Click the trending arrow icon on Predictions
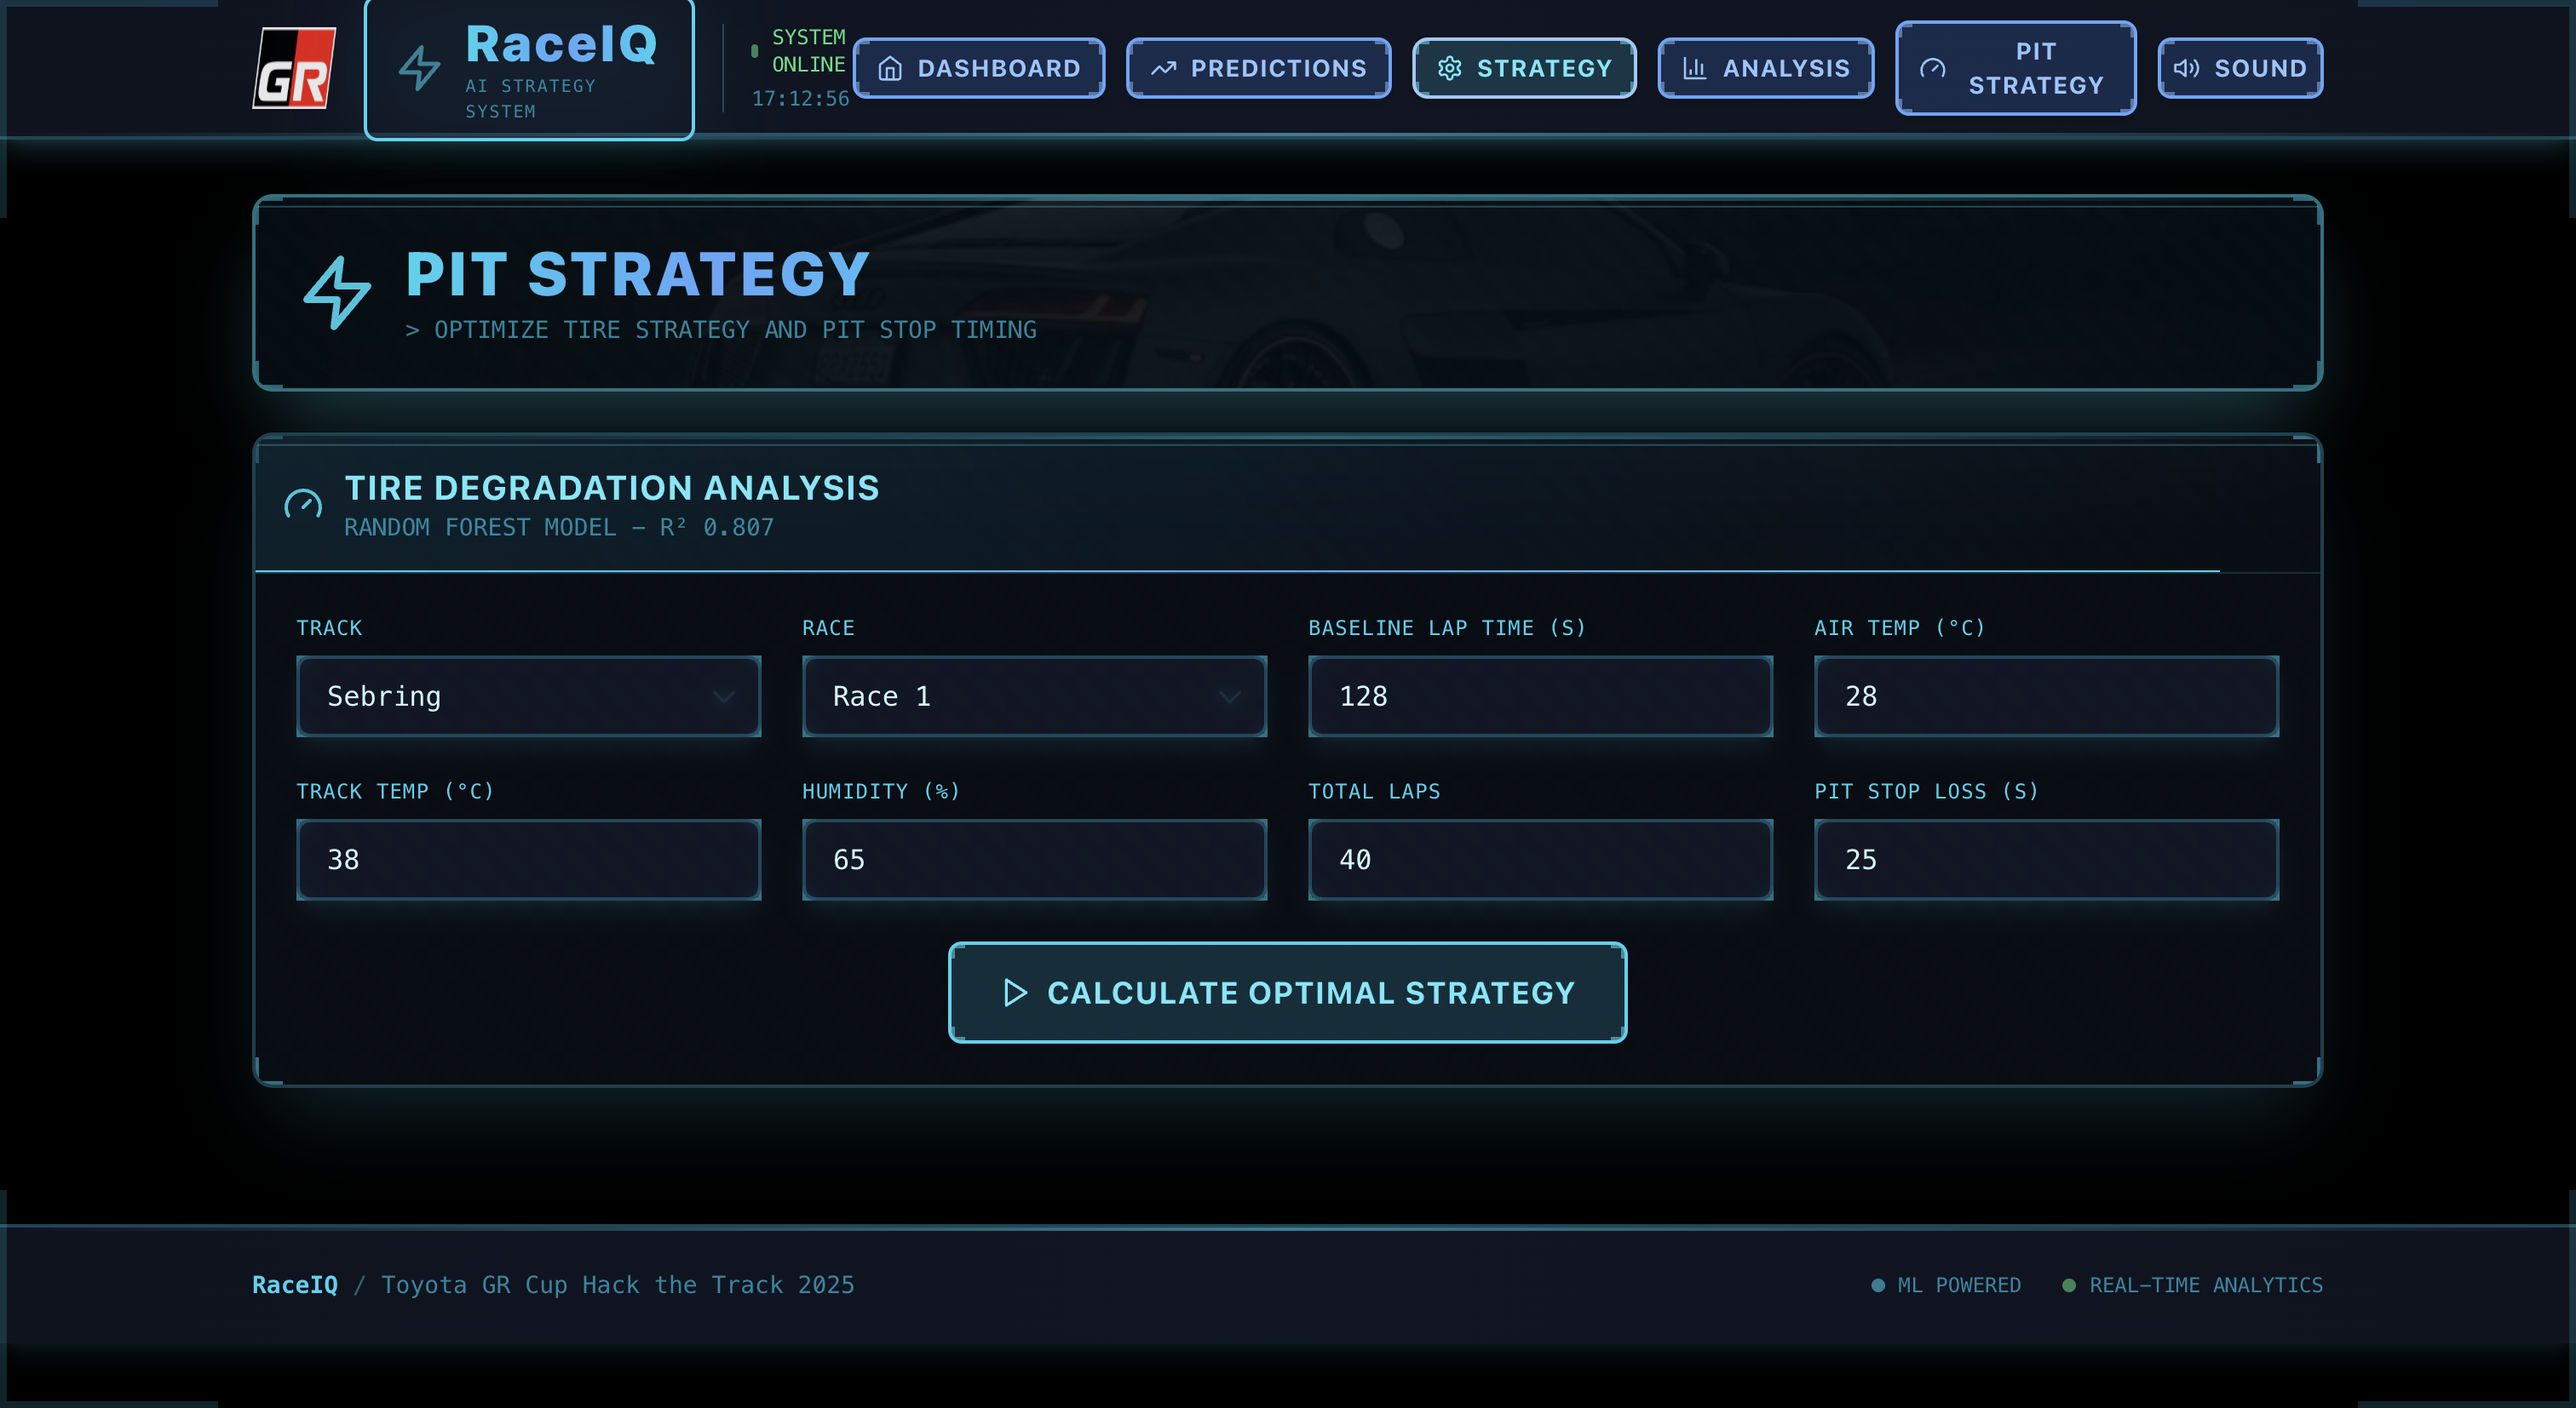 1163,68
